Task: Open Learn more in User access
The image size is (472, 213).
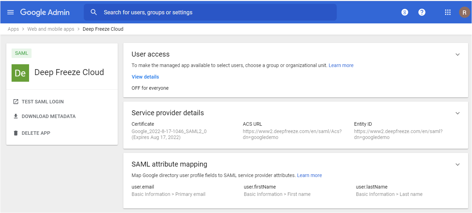Action: pos(341,65)
